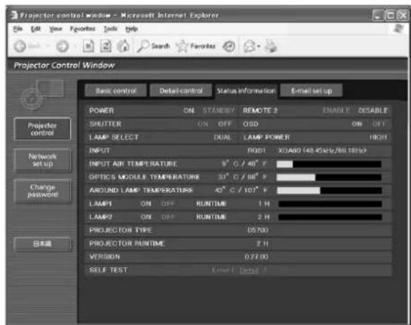Viewport: 411px width, 325px height.
Task: Open the Search toolbar button
Action: coord(153,46)
